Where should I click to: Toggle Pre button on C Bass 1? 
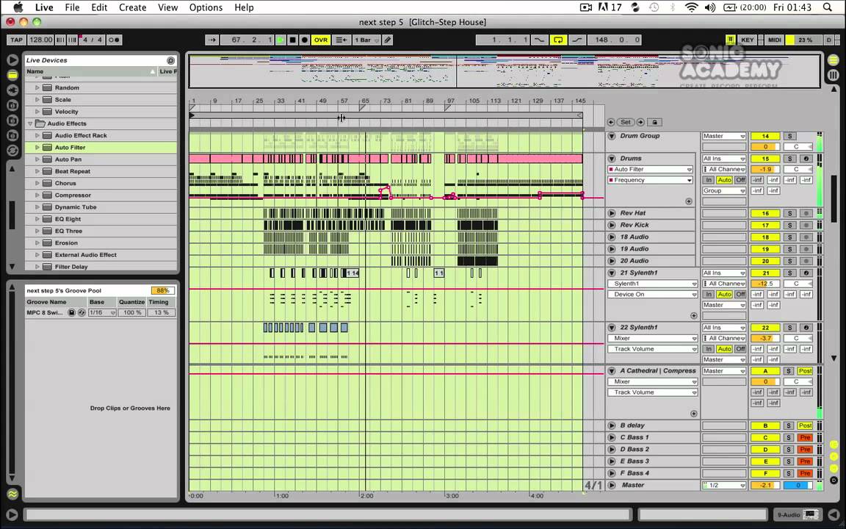805,437
